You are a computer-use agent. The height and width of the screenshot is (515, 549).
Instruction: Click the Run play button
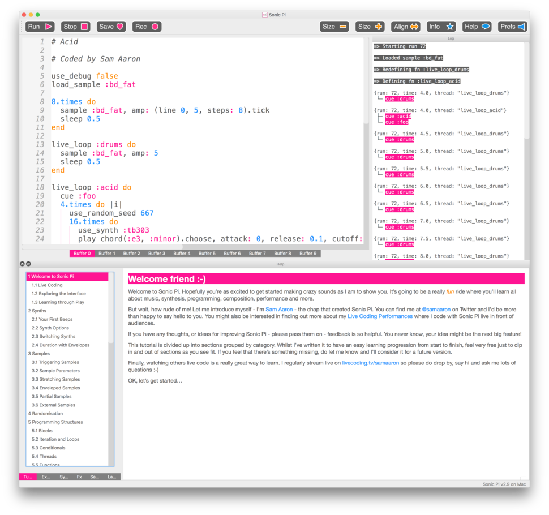40,27
